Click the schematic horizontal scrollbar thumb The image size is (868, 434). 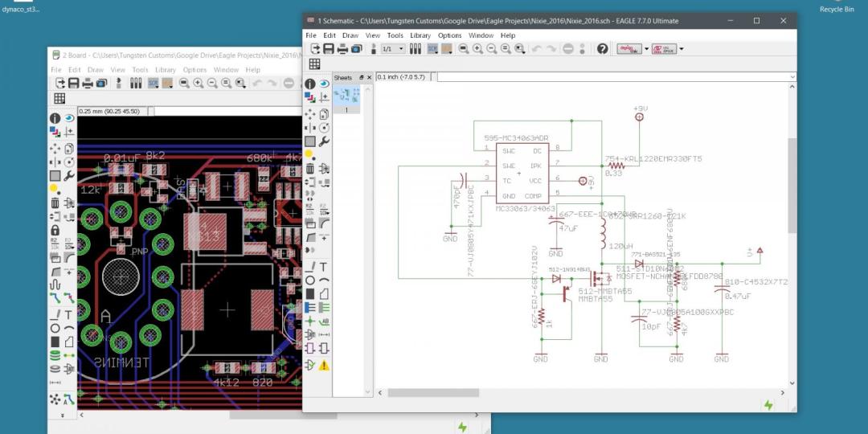[433, 392]
